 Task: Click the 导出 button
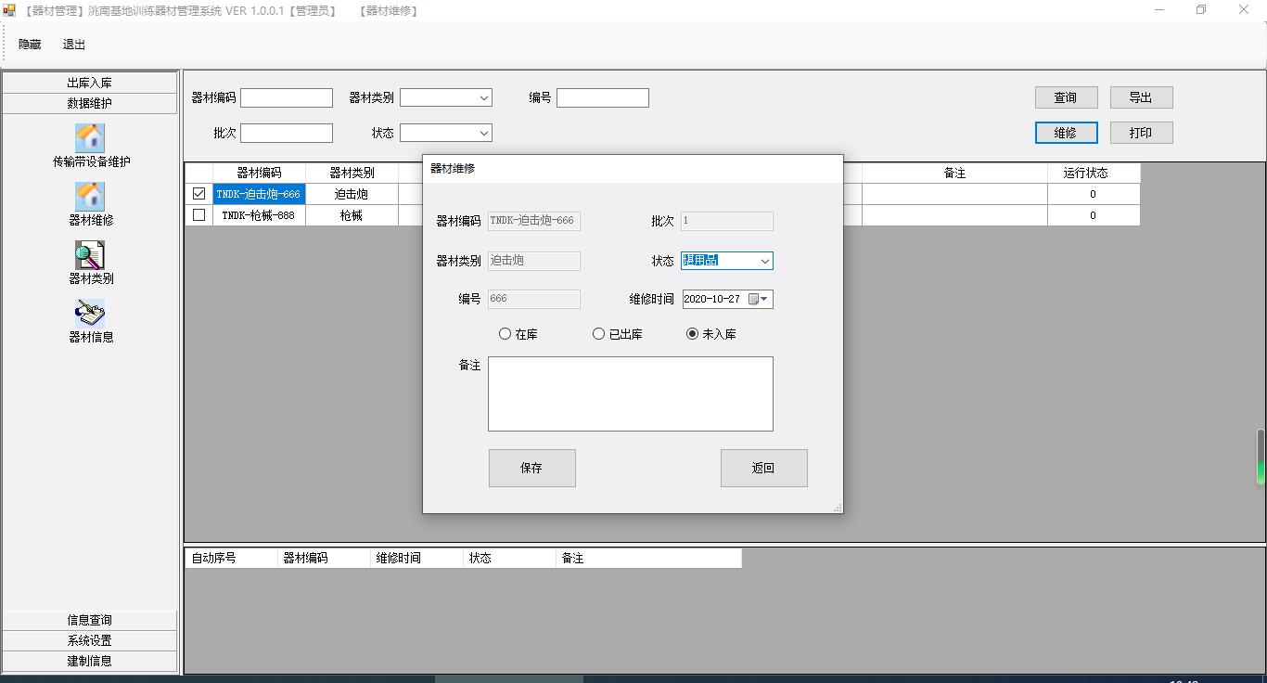point(1141,97)
